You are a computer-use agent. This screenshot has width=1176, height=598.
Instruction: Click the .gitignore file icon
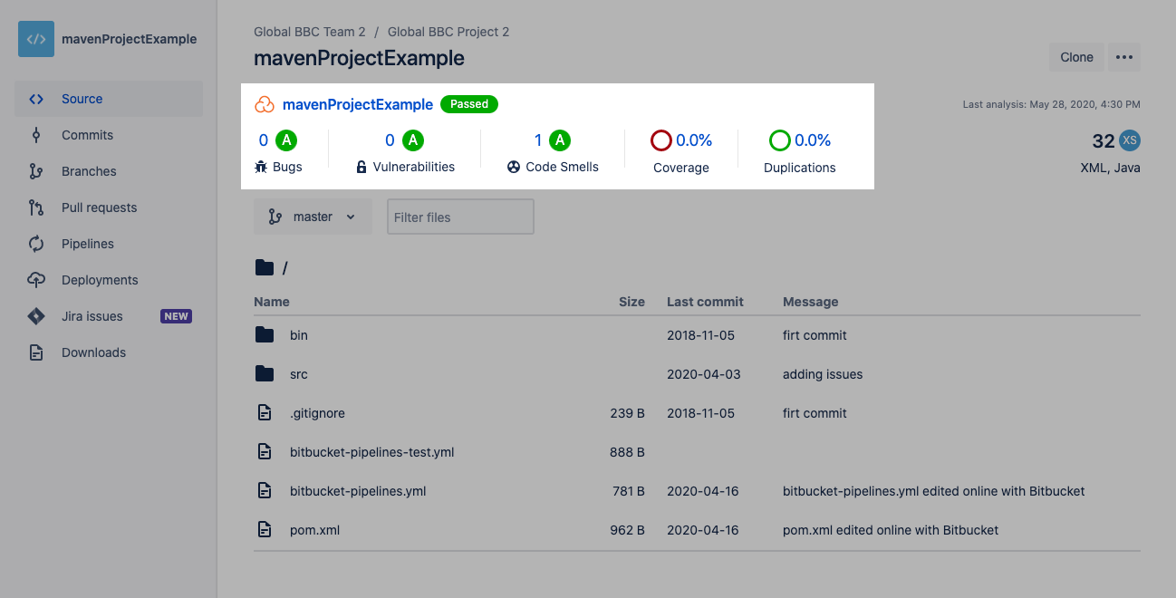[x=265, y=412]
